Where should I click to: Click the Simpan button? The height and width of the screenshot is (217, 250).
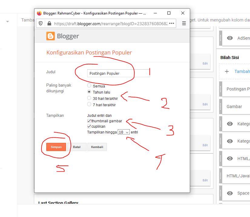click(56, 147)
